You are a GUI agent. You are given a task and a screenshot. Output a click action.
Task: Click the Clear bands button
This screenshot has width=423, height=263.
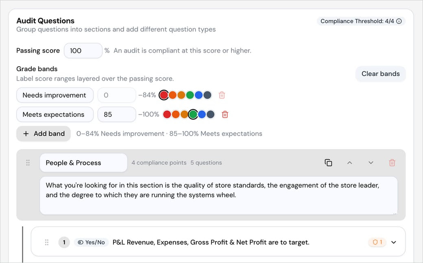pos(380,74)
